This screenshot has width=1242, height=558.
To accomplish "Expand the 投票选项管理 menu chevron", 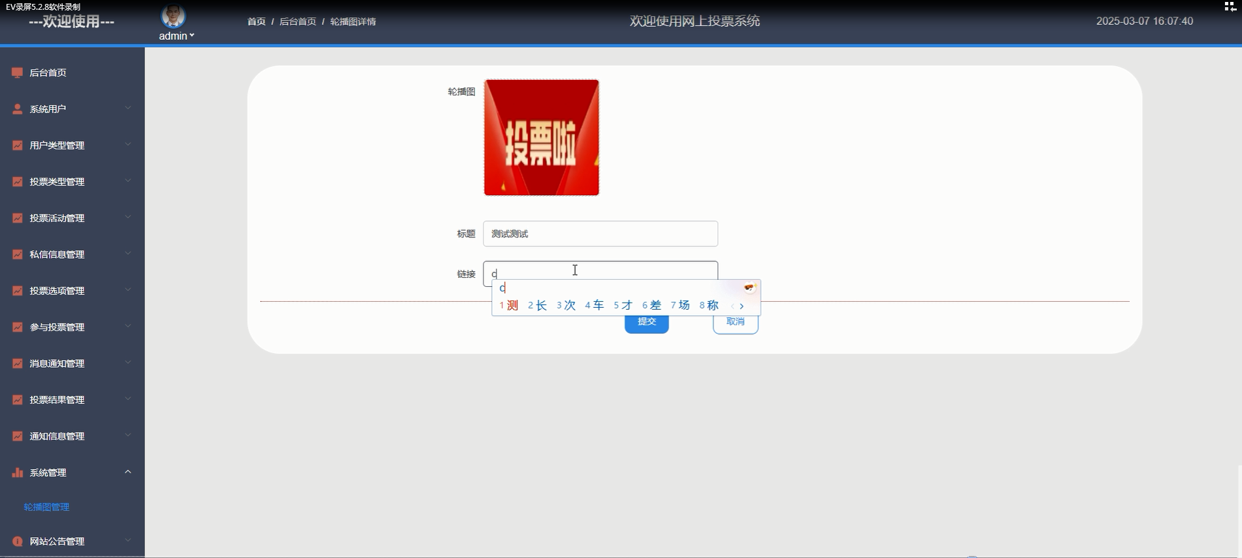I will (128, 290).
